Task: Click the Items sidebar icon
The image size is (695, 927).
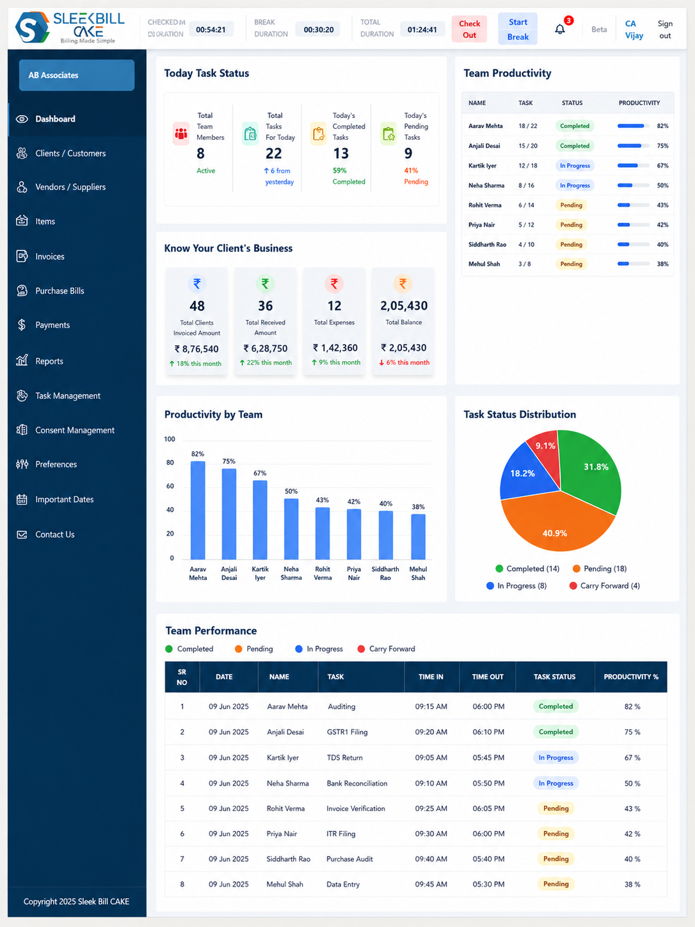Action: tap(22, 221)
